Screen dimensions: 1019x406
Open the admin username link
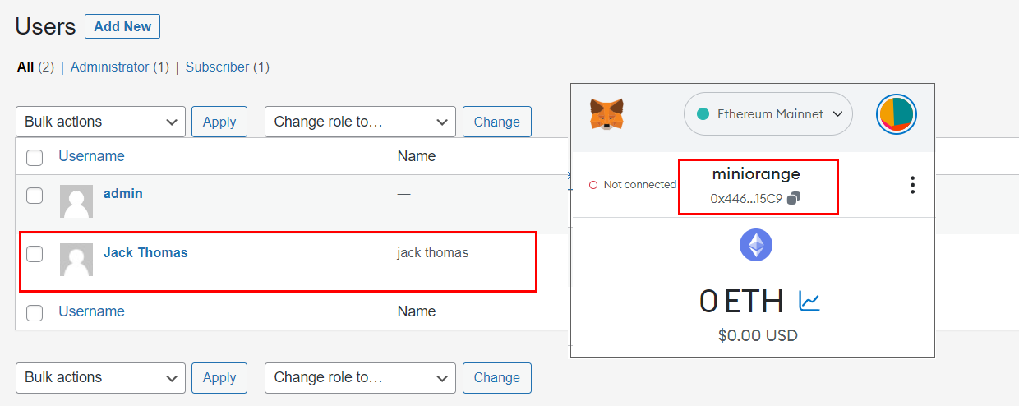(123, 194)
